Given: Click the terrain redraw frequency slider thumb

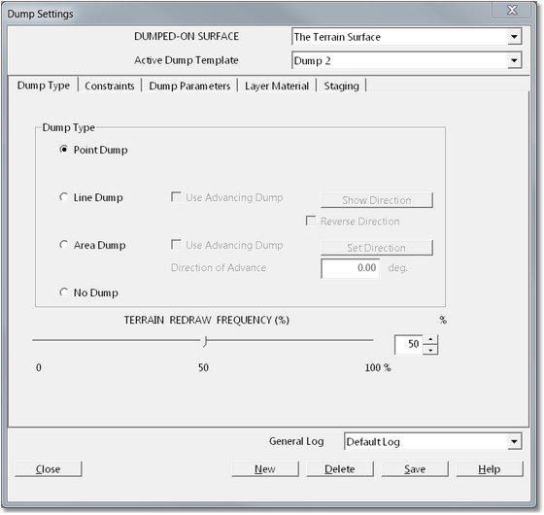Looking at the screenshot, I should pos(205,341).
